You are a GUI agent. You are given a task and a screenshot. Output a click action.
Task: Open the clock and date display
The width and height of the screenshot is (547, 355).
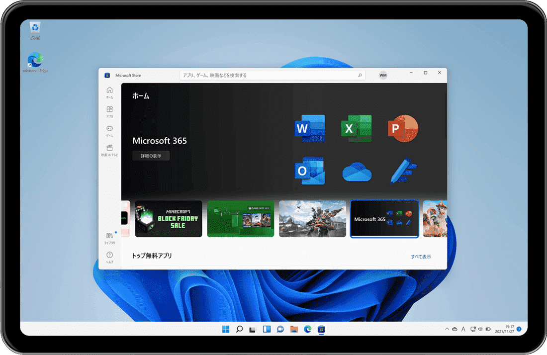tap(504, 329)
